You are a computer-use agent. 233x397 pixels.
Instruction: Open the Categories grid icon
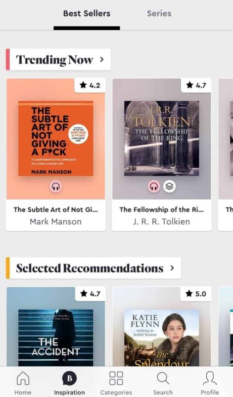(x=116, y=378)
